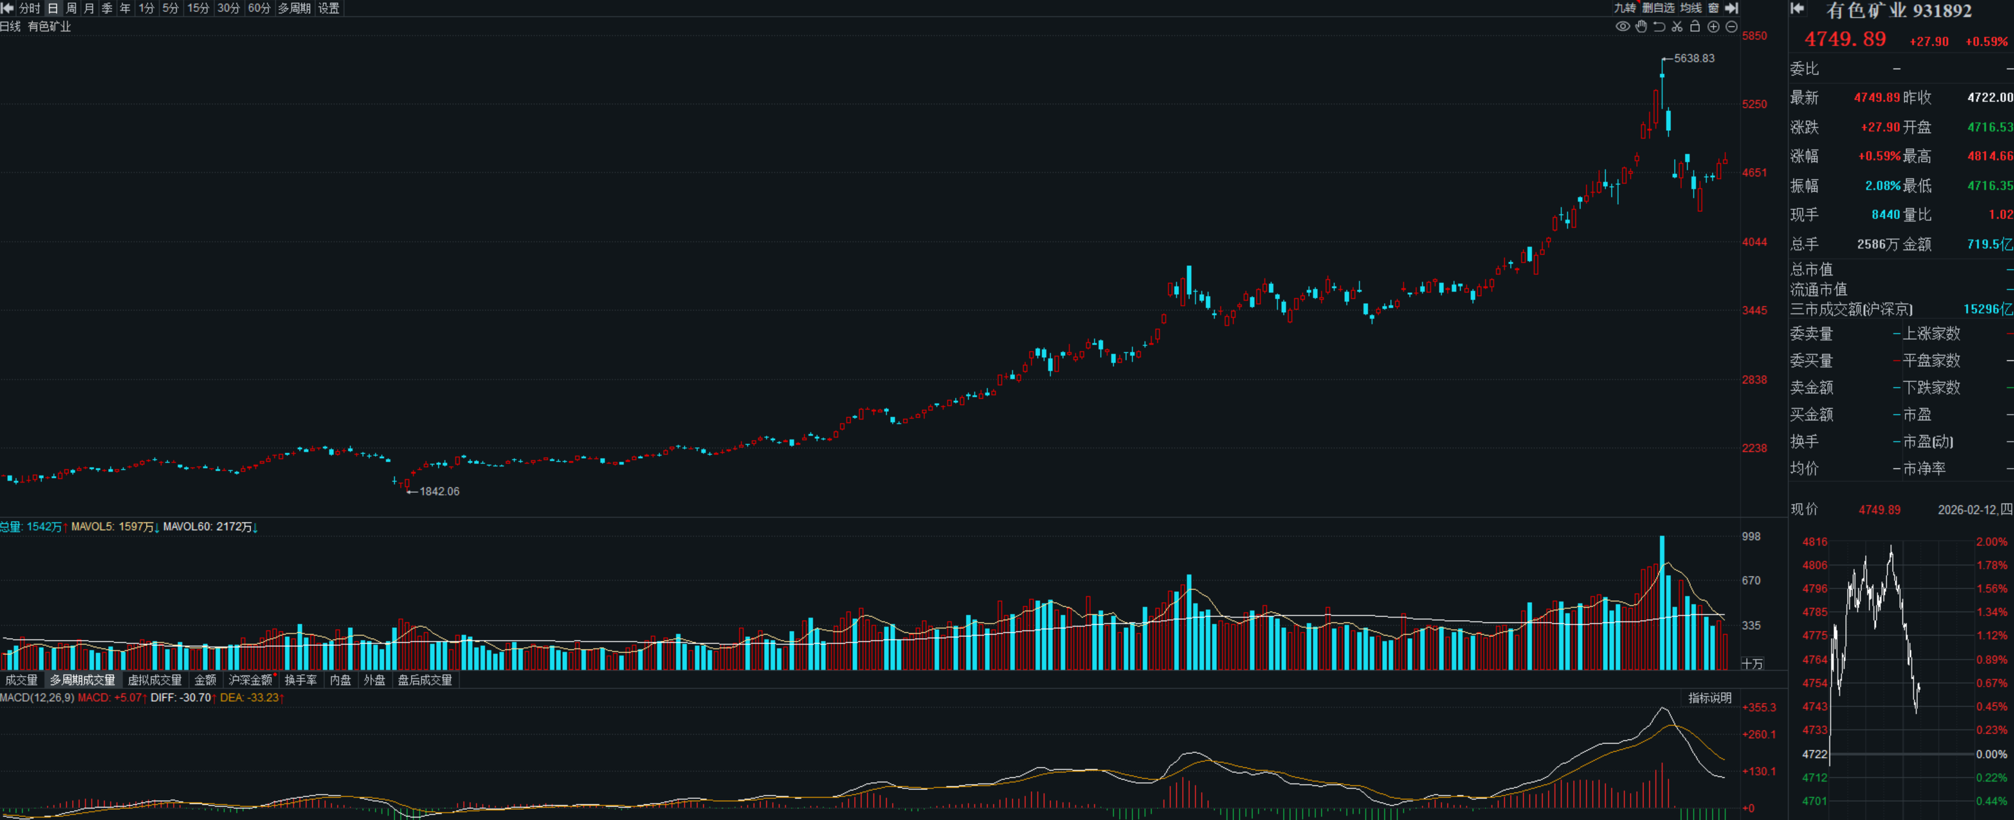Switch to 分时 intraday tab
The width and height of the screenshot is (2014, 820).
pyautogui.click(x=29, y=8)
